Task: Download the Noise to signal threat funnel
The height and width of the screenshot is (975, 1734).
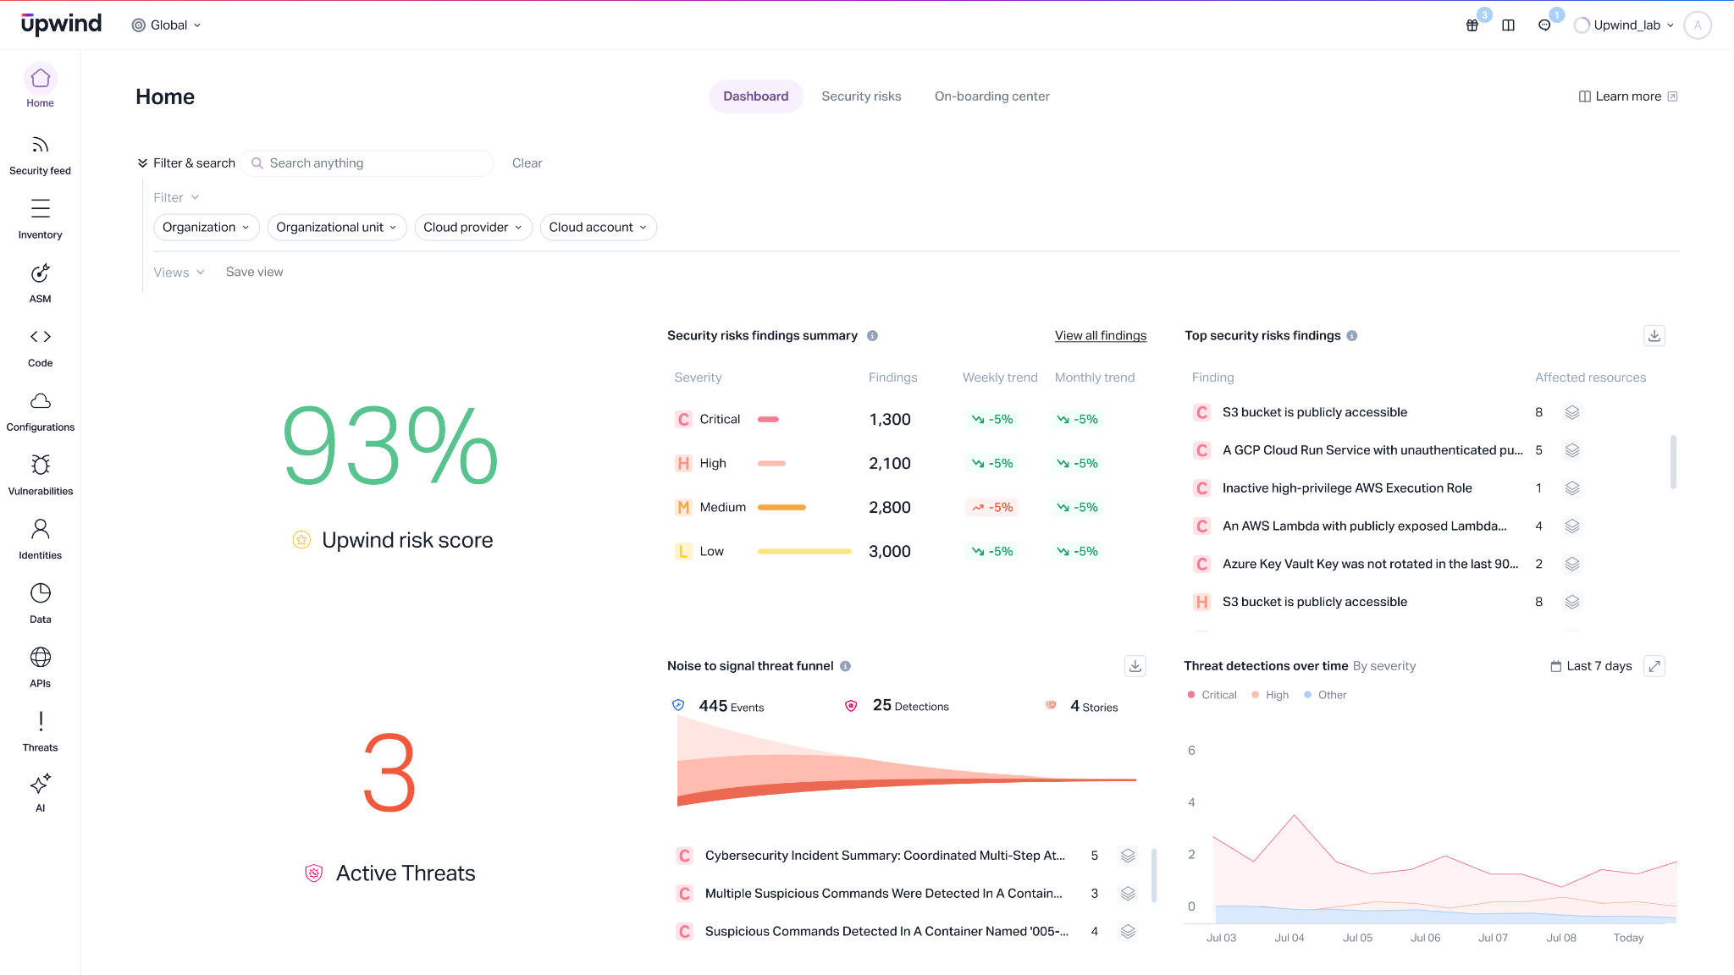Action: (1135, 666)
